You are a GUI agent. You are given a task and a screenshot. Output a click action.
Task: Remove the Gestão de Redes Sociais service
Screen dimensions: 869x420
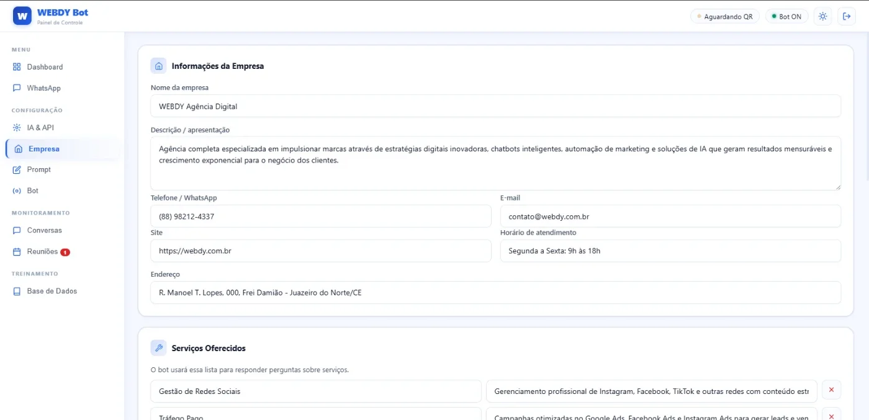[x=831, y=390]
